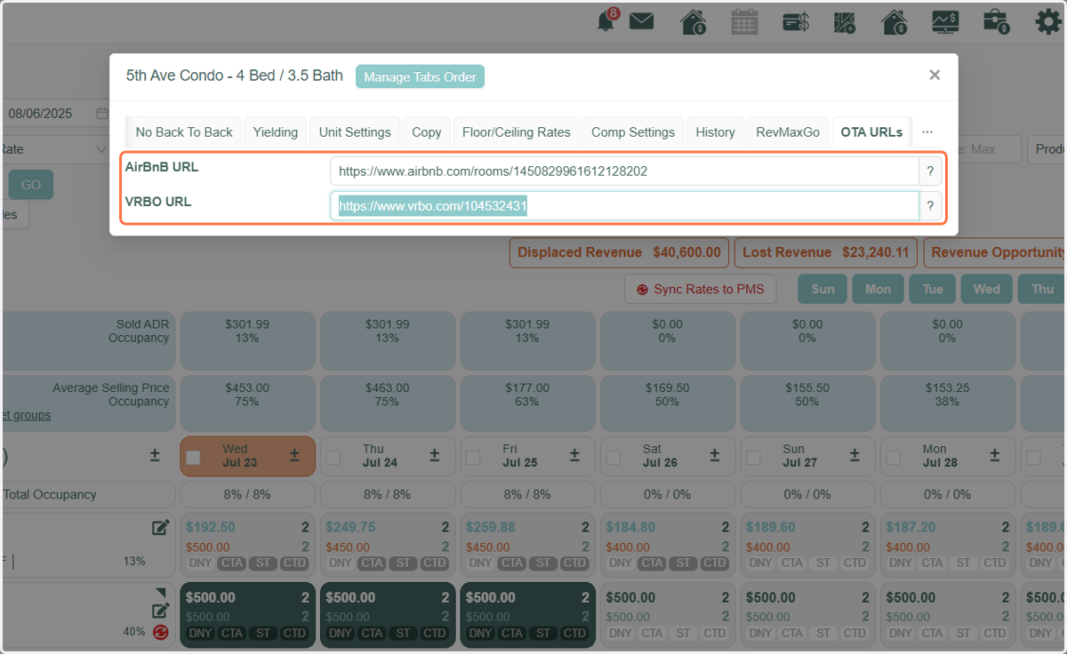Viewport: 1067px width, 654px height.
Task: Click the house-dollar icon beside the monitor icon
Action: pos(894,21)
